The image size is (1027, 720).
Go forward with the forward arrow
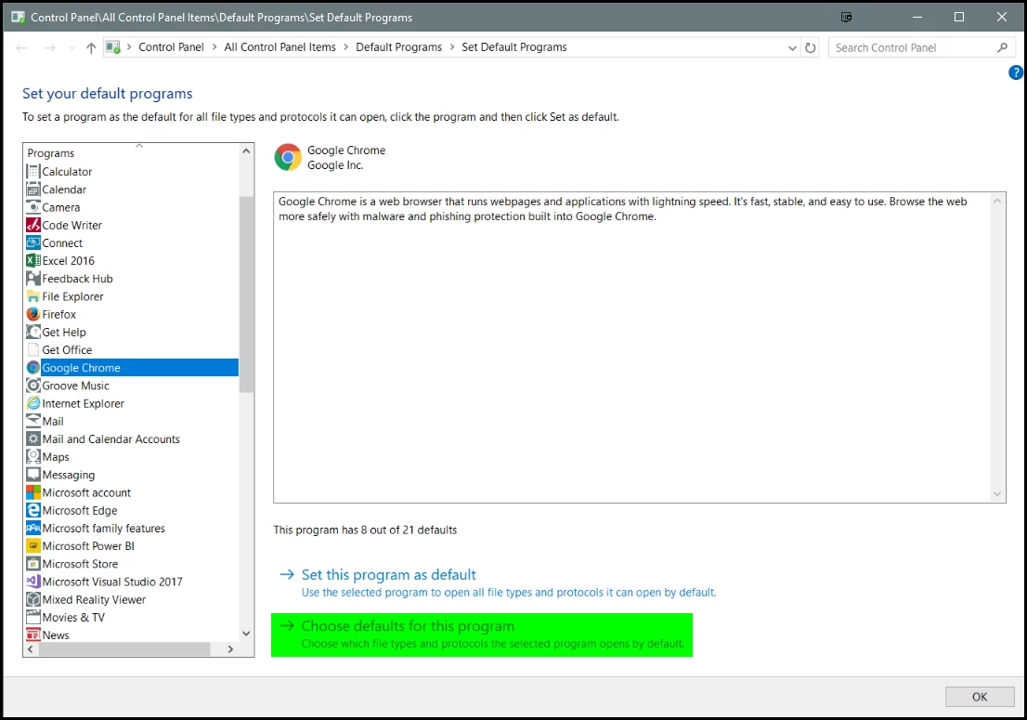50,47
